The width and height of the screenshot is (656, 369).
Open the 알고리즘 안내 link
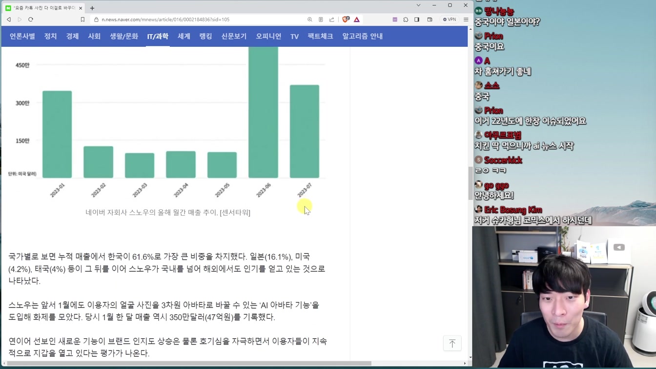click(362, 36)
